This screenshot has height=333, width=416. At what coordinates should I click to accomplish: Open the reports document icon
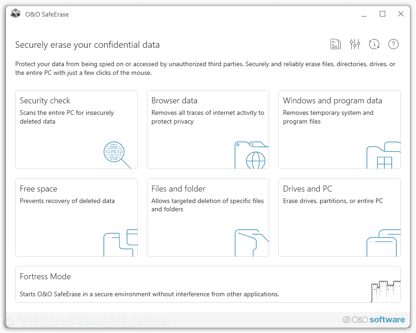[335, 44]
